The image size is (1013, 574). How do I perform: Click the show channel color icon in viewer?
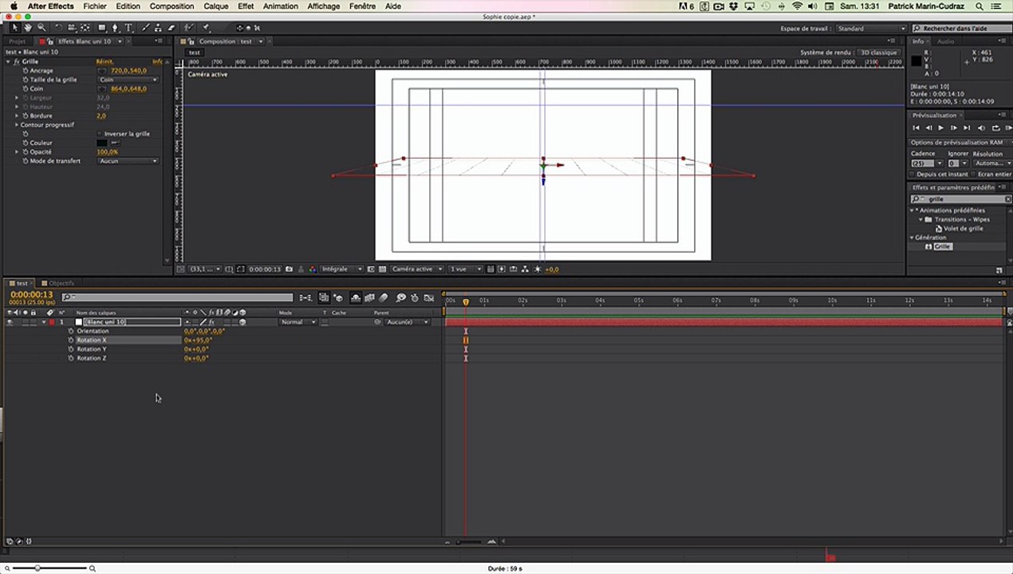click(x=312, y=269)
